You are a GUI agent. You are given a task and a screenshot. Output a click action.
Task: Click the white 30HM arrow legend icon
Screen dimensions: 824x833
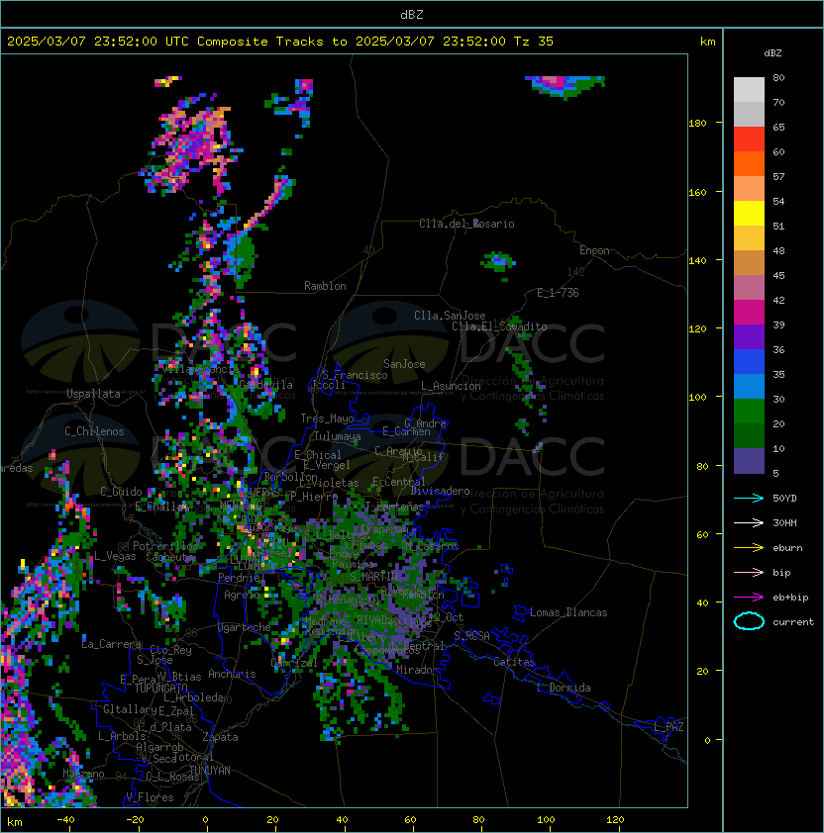click(749, 522)
